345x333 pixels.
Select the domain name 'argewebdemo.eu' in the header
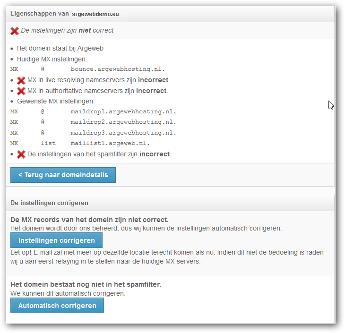[95, 14]
